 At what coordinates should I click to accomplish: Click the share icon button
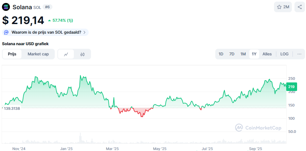pos(299,7)
